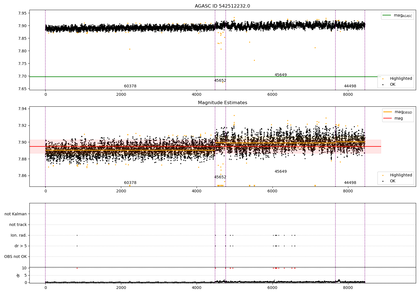Click OBSID label 44498 in top plot

point(350,86)
